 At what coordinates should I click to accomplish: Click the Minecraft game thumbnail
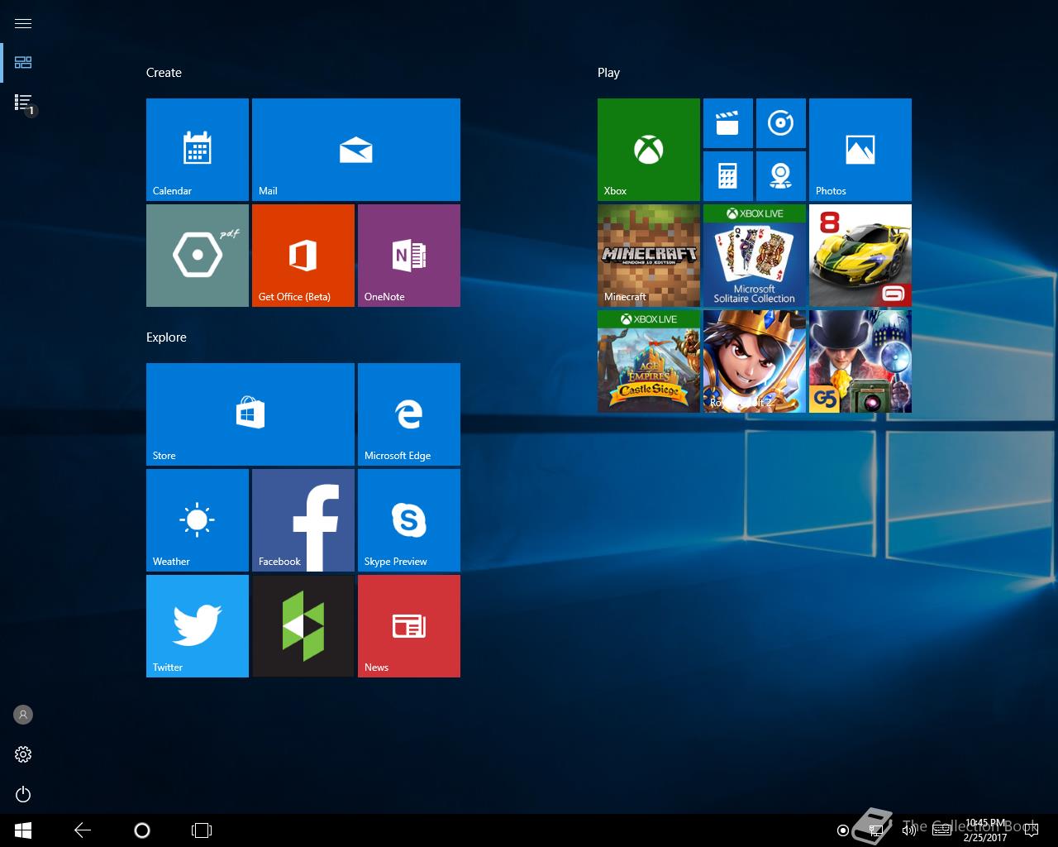pos(648,255)
